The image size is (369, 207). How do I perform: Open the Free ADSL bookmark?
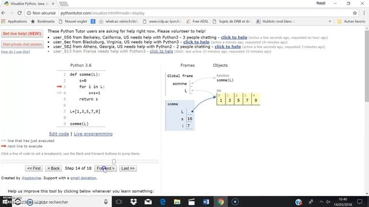pyautogui.click(x=197, y=21)
